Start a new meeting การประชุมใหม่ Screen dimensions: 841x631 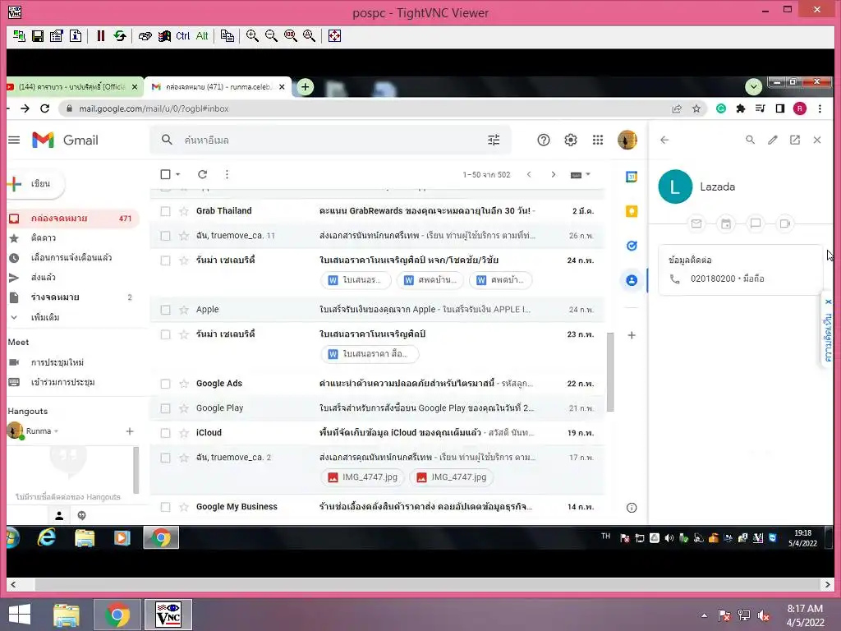57,363
